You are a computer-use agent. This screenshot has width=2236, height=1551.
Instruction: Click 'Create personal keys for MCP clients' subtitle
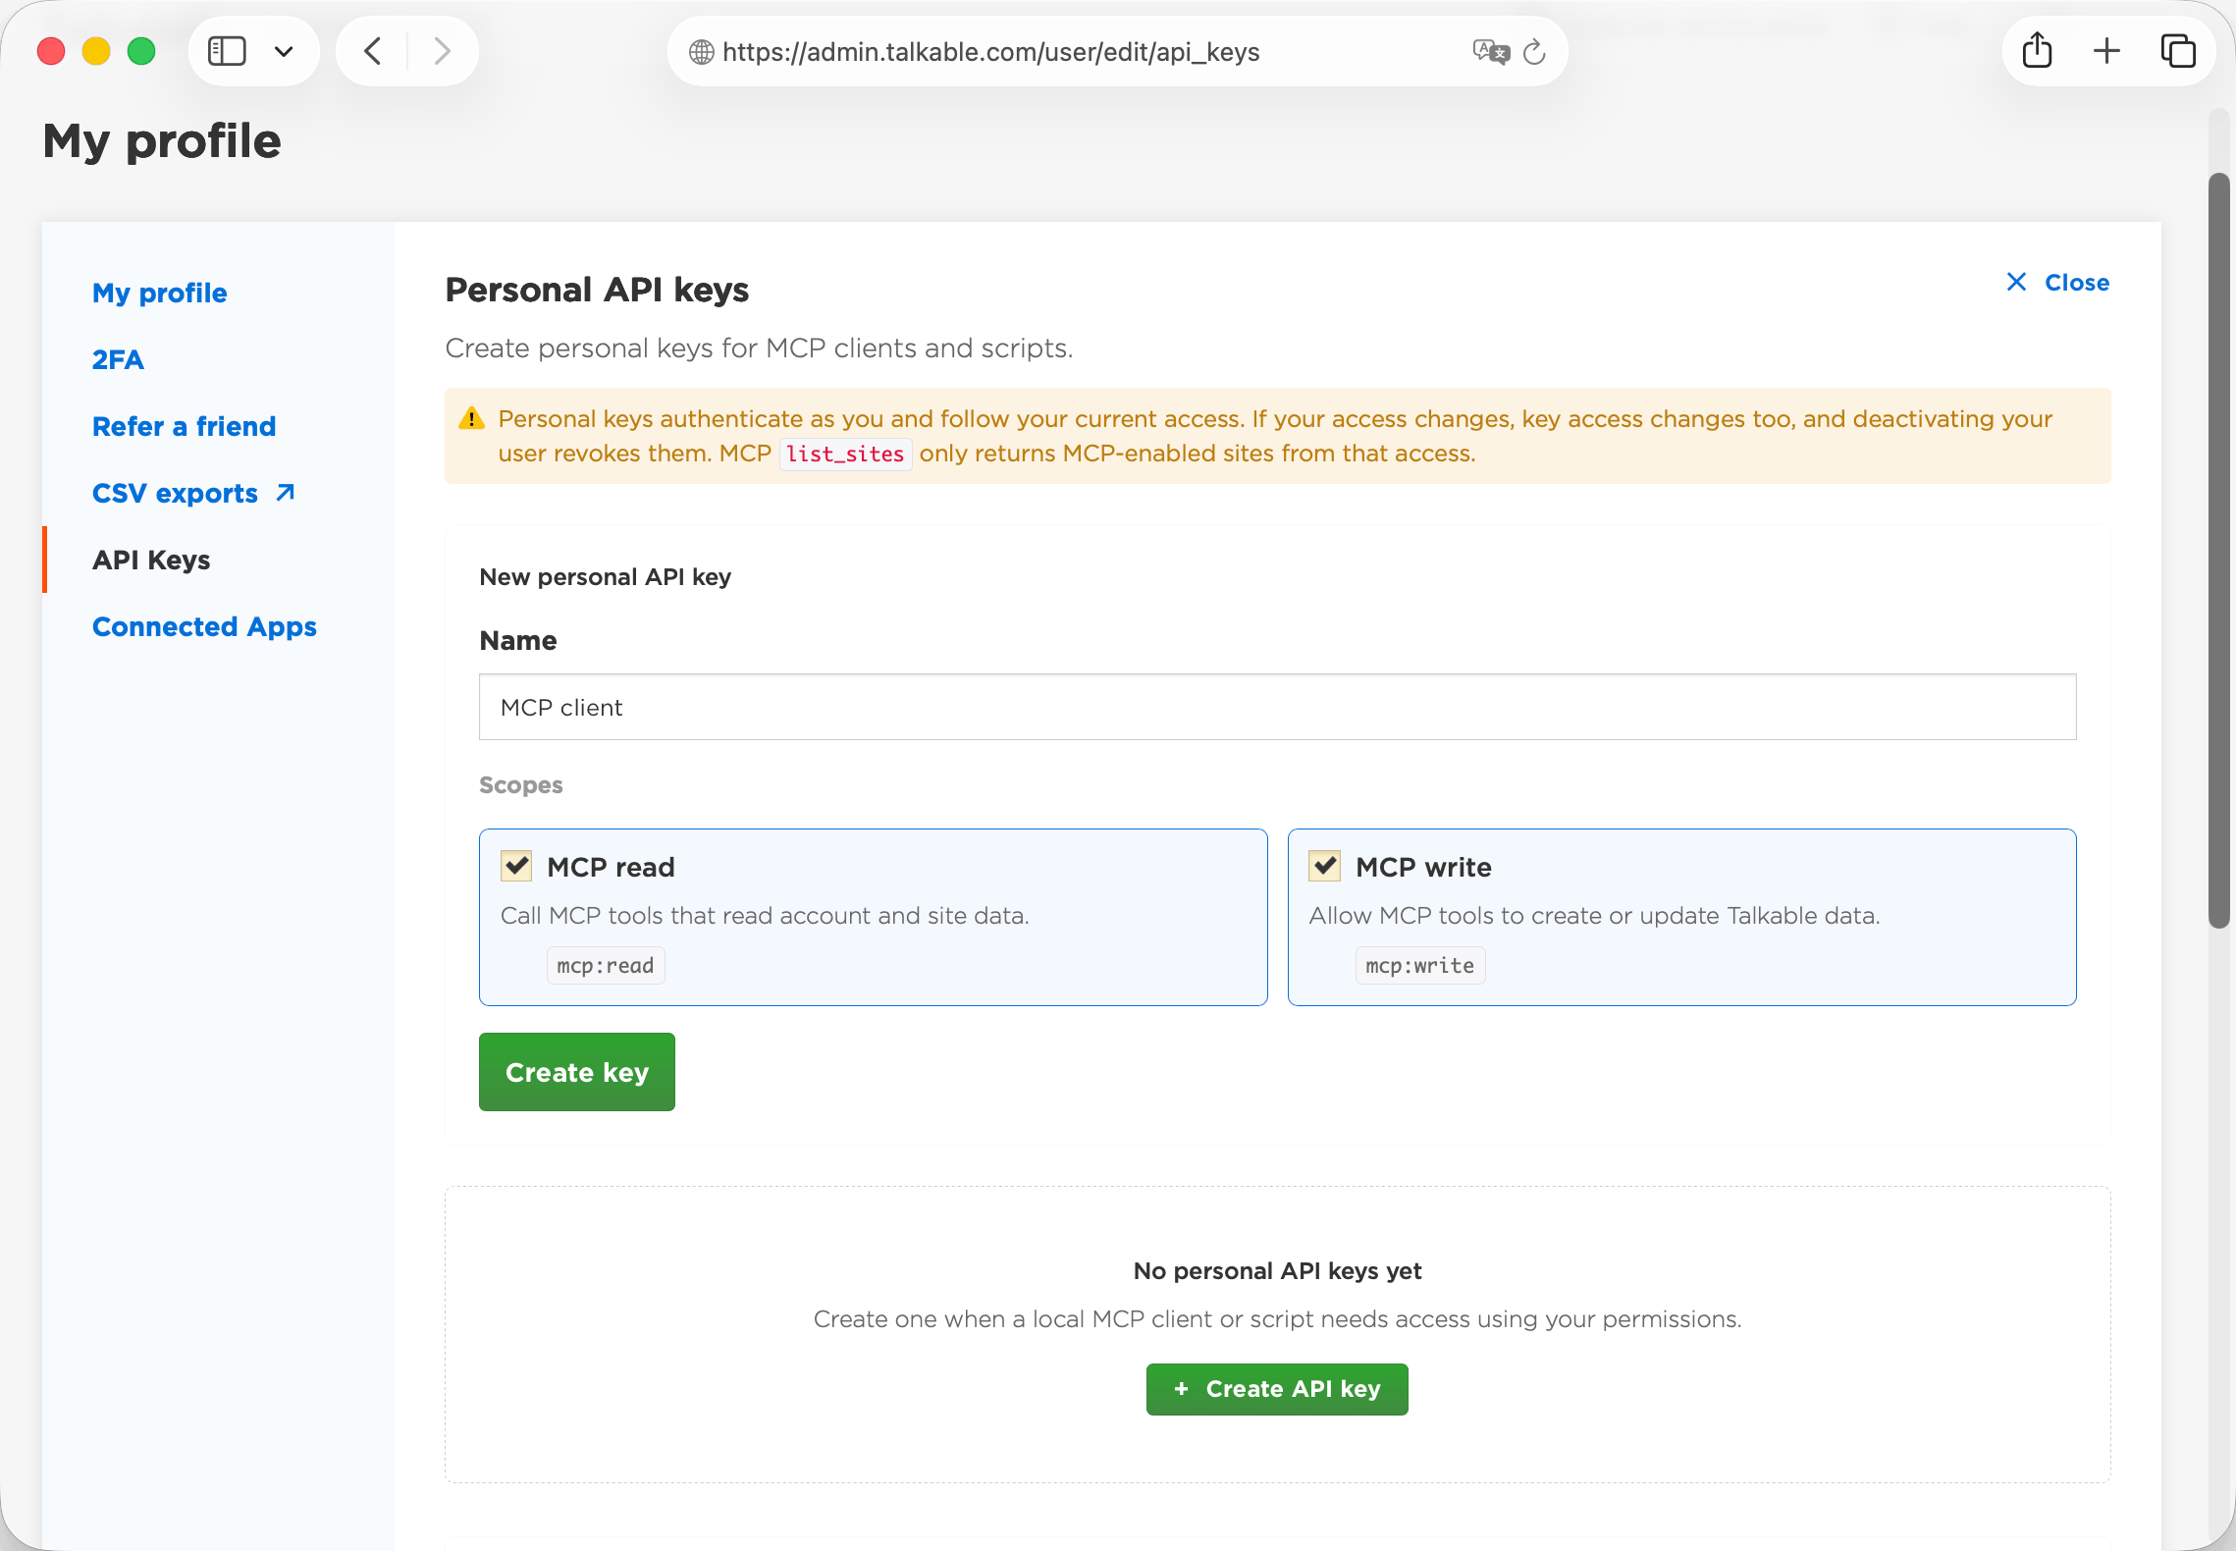pos(759,348)
